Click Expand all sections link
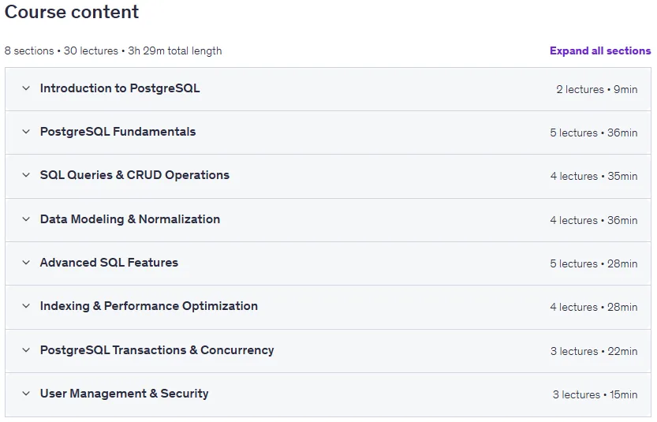The height and width of the screenshot is (422, 657). (600, 50)
